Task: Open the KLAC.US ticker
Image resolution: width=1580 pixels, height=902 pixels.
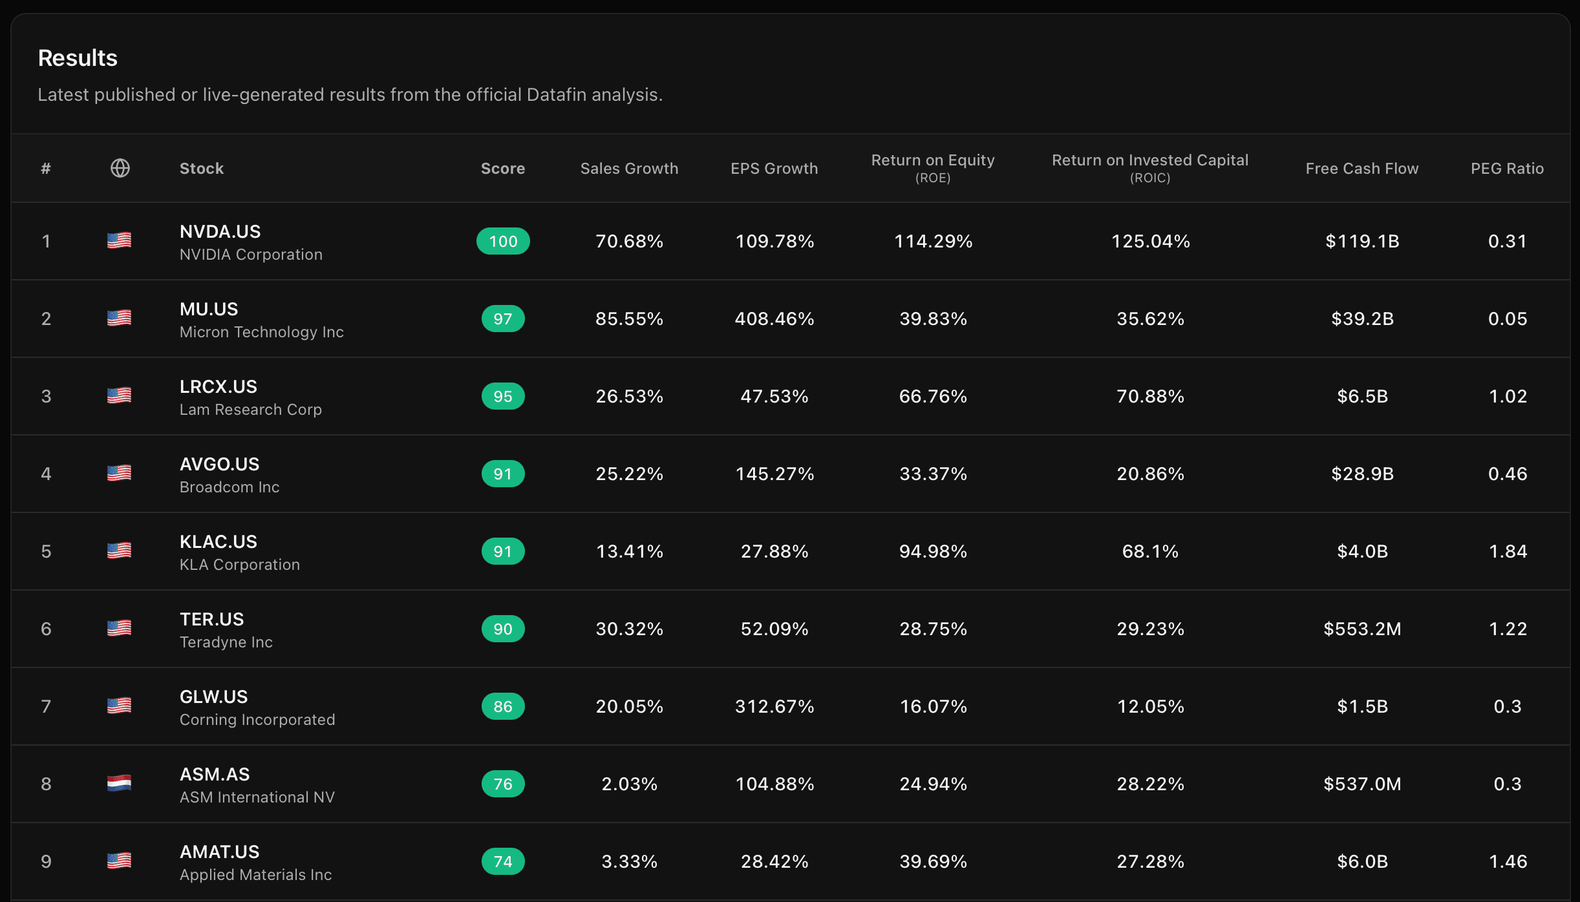Action: (x=219, y=541)
